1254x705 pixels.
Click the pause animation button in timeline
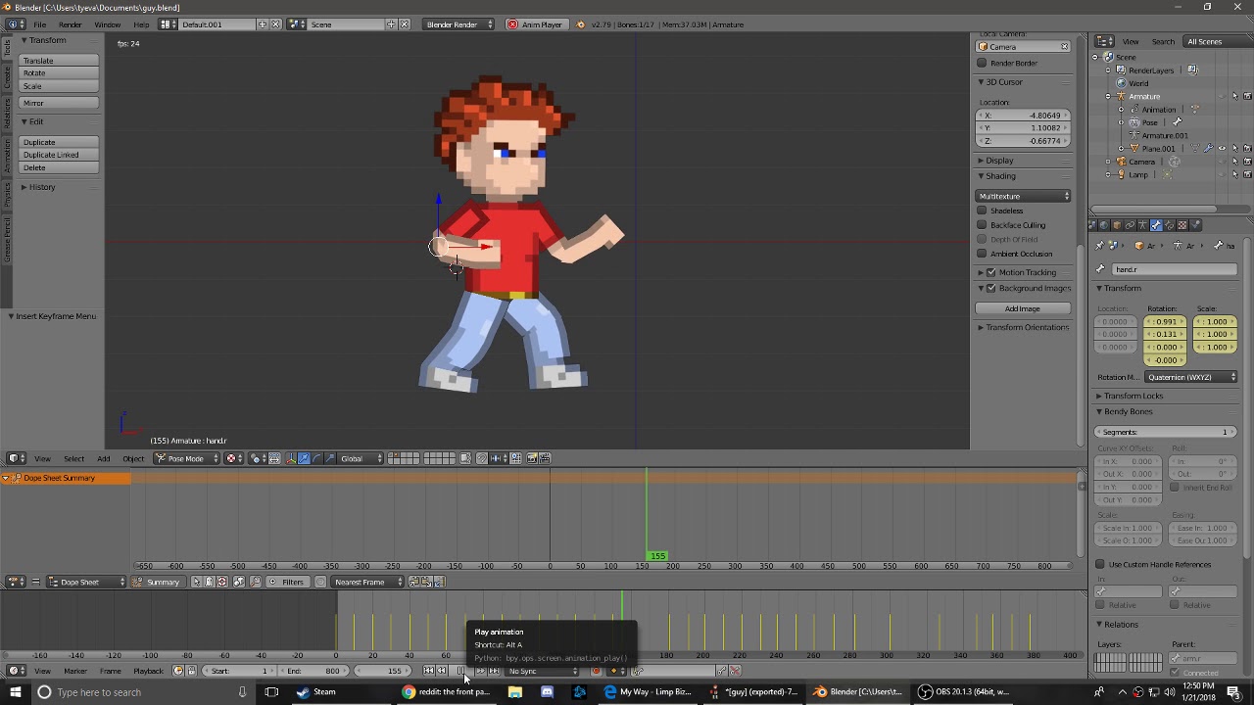461,671
